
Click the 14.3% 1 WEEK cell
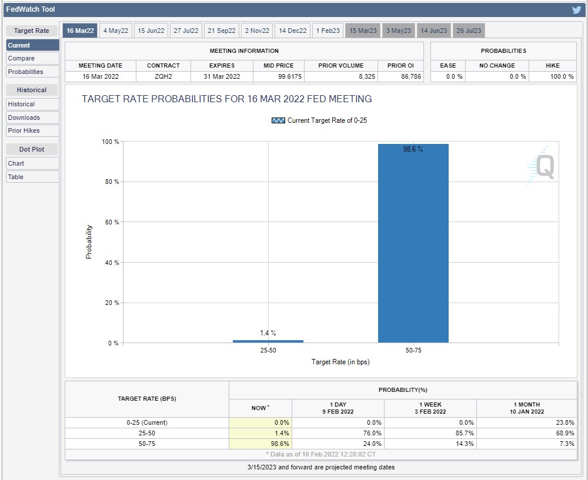(430, 444)
